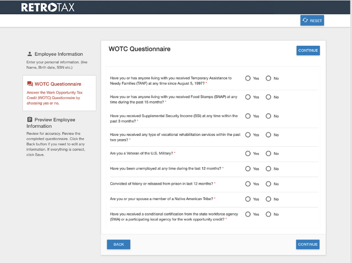Choose No for vocational rehabilitation services question
The height and width of the screenshot is (263, 352).
[x=268, y=135]
